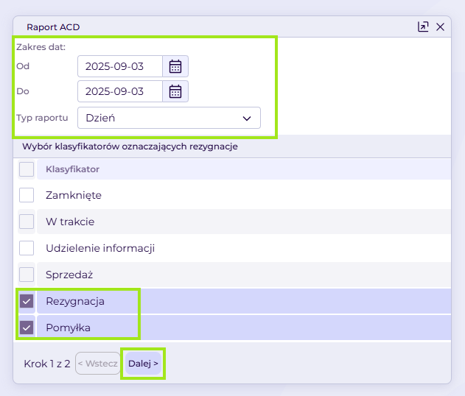Open the calendar picker for Od date
The height and width of the screenshot is (396, 465).
(175, 66)
